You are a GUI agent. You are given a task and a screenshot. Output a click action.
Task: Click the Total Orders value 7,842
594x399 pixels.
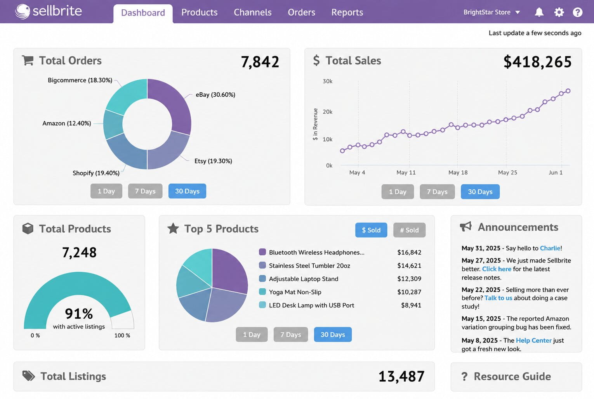(x=260, y=62)
